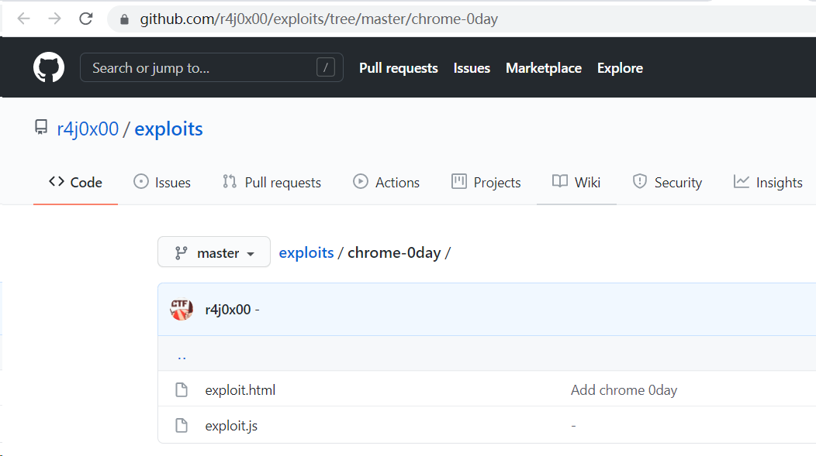Open the "Add chrome 0day" commit message

(624, 390)
